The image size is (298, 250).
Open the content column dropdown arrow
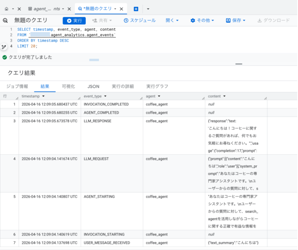click(224, 96)
